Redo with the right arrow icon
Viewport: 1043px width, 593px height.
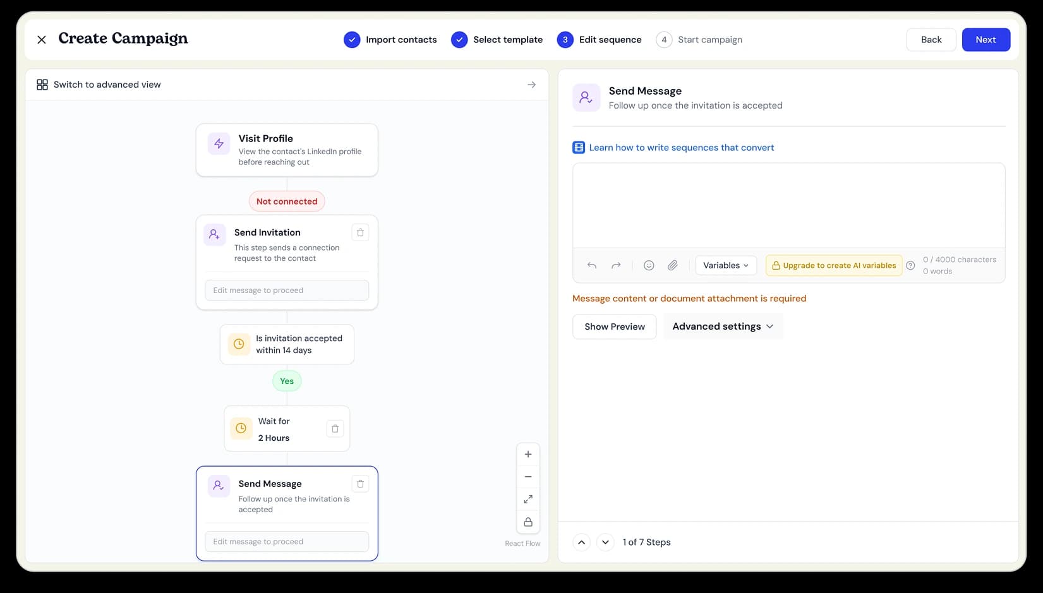(616, 265)
